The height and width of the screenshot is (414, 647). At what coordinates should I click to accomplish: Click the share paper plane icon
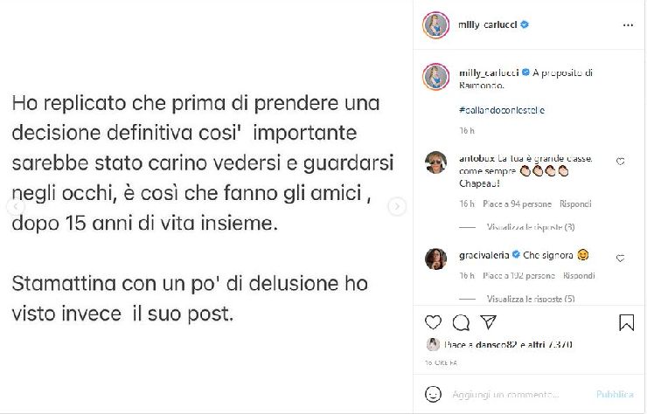point(489,323)
